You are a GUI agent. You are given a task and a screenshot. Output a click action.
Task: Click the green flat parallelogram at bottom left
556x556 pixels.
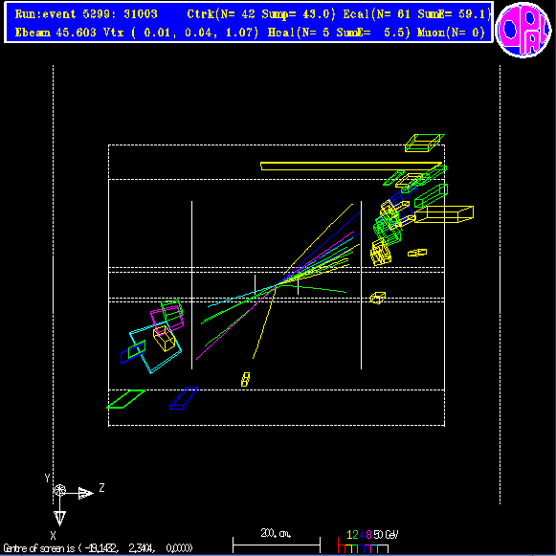[x=126, y=399]
